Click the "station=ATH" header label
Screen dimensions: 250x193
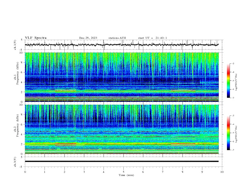[117, 38]
